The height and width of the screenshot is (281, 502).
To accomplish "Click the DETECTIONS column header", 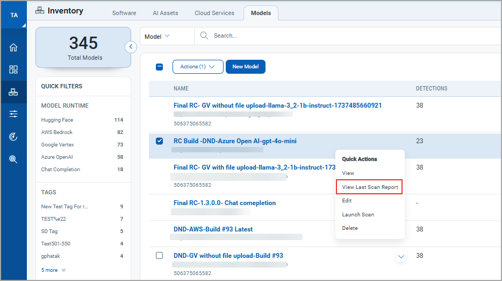I will click(432, 88).
